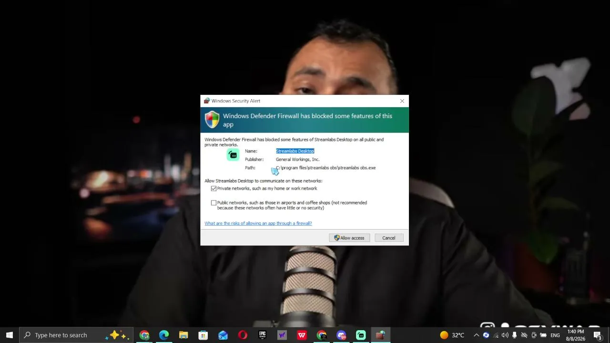Viewport: 610px width, 343px height.
Task: Click the Meet Now camera tray icon
Action: click(x=534, y=335)
